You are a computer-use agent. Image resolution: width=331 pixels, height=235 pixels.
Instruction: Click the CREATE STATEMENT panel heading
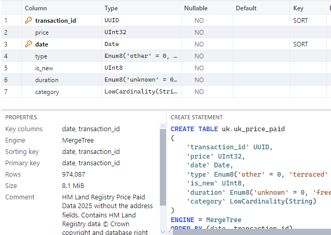197,117
